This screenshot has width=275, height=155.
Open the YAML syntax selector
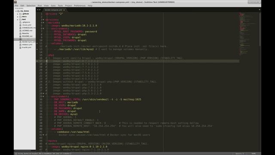point(254,154)
